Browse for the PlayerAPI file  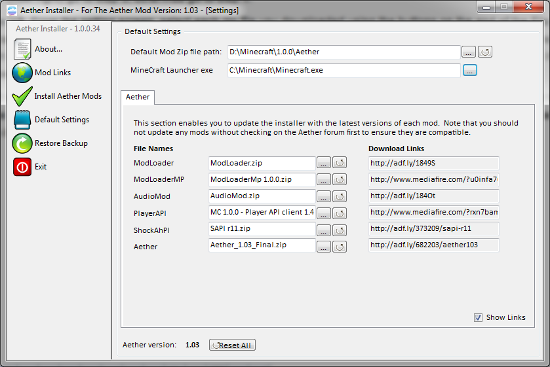[x=323, y=213]
